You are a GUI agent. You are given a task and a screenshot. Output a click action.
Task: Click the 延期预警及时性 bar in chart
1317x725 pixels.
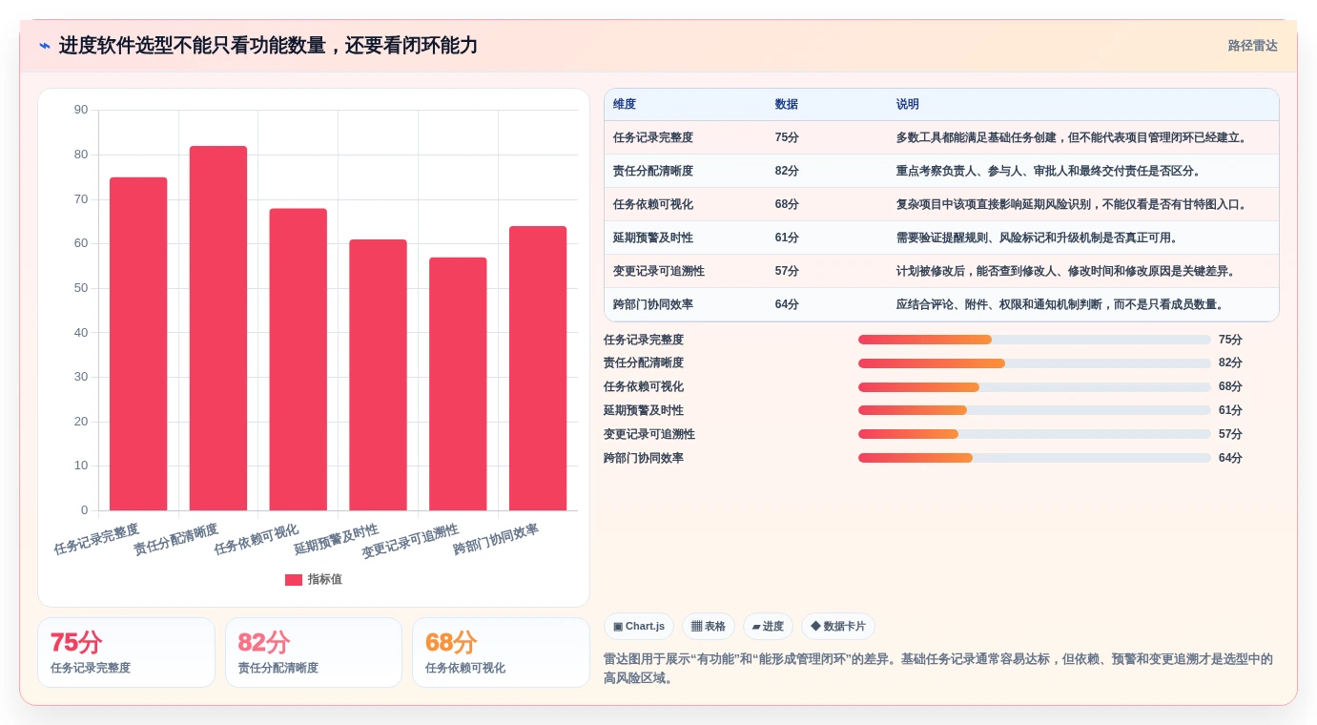click(378, 375)
